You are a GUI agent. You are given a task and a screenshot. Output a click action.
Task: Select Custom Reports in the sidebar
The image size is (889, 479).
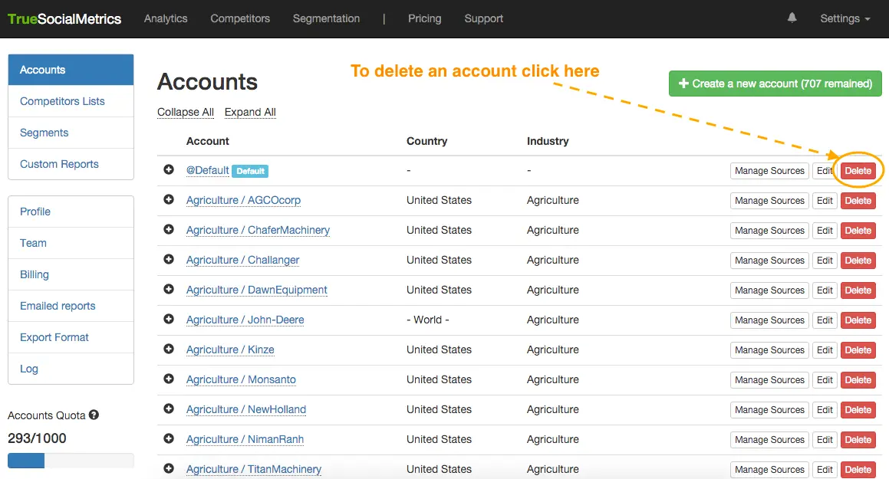[59, 164]
